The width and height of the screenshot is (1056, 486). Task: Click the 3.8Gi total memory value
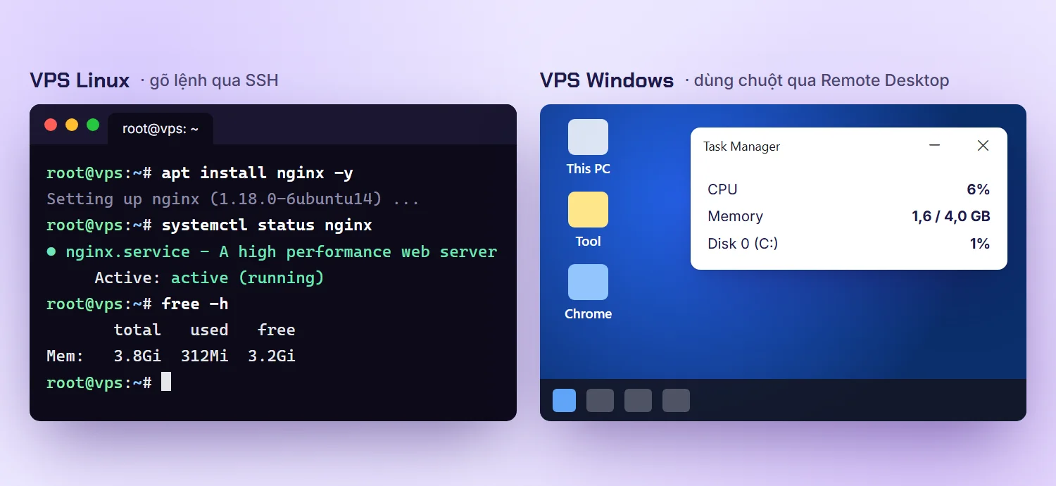[x=137, y=356]
